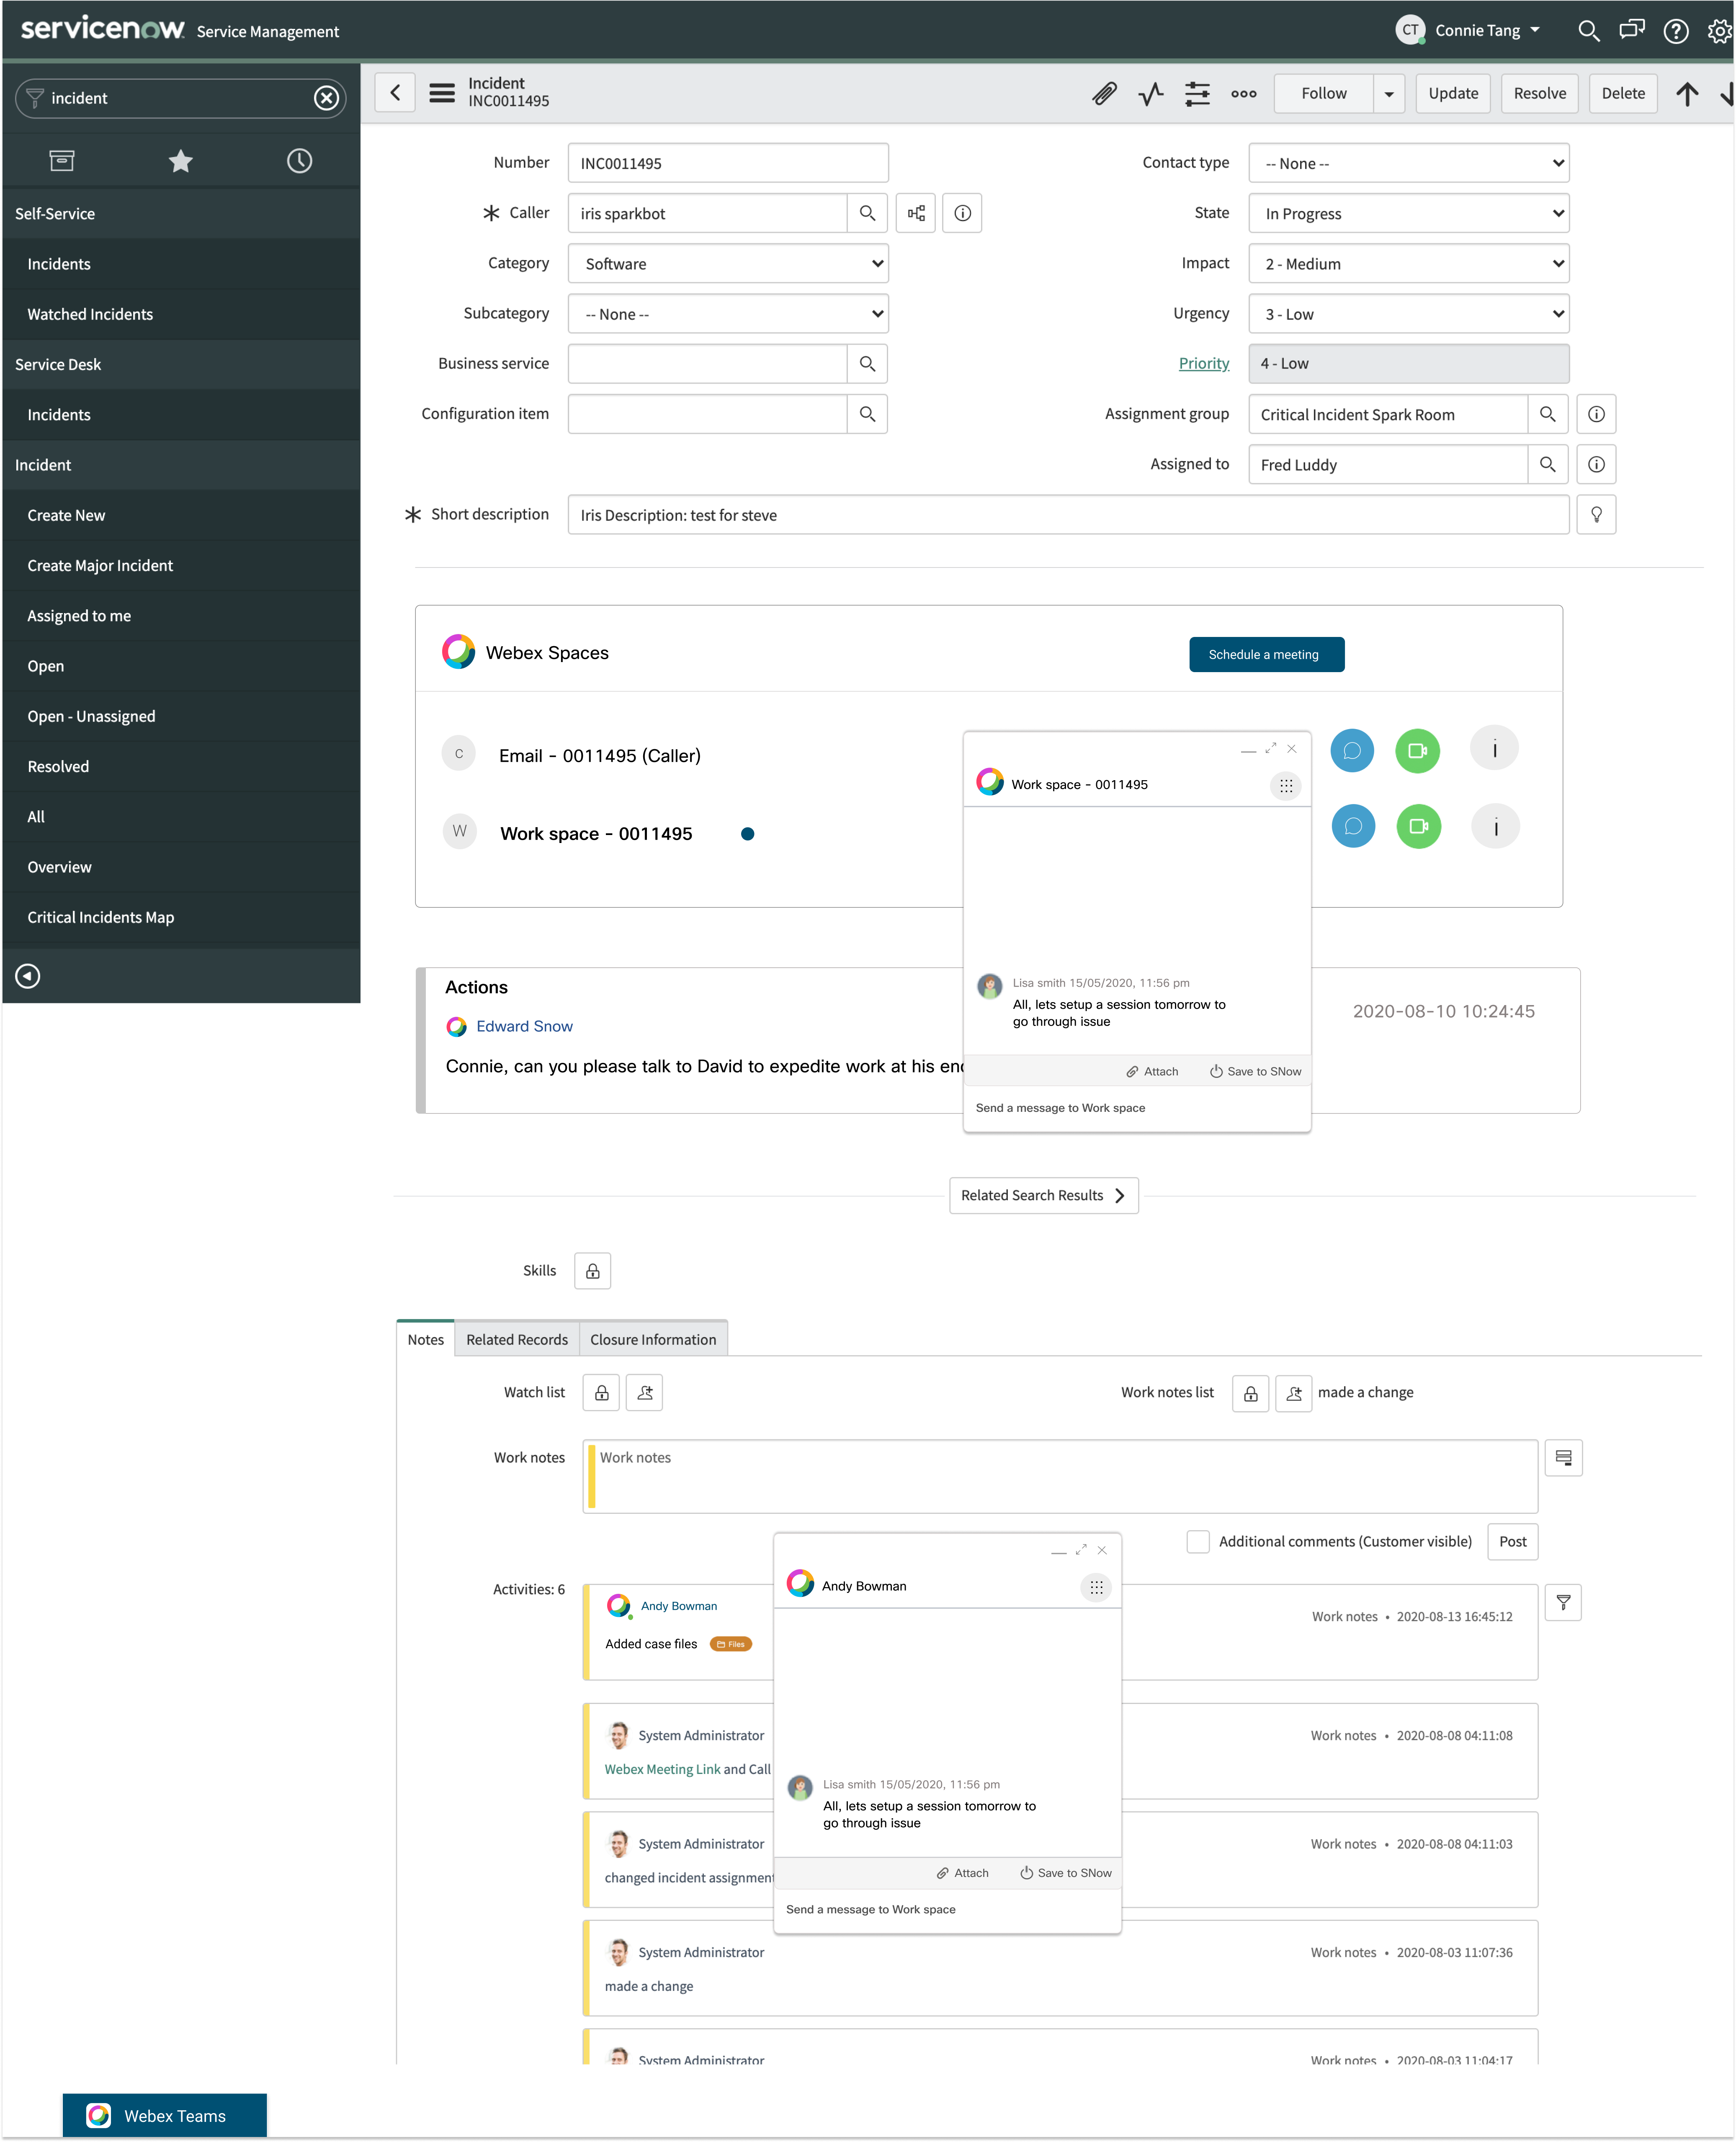
Task: Start video call for Work space - 0011495
Action: pos(1418,827)
